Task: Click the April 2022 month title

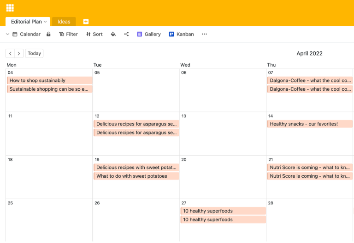Action: 310,53
